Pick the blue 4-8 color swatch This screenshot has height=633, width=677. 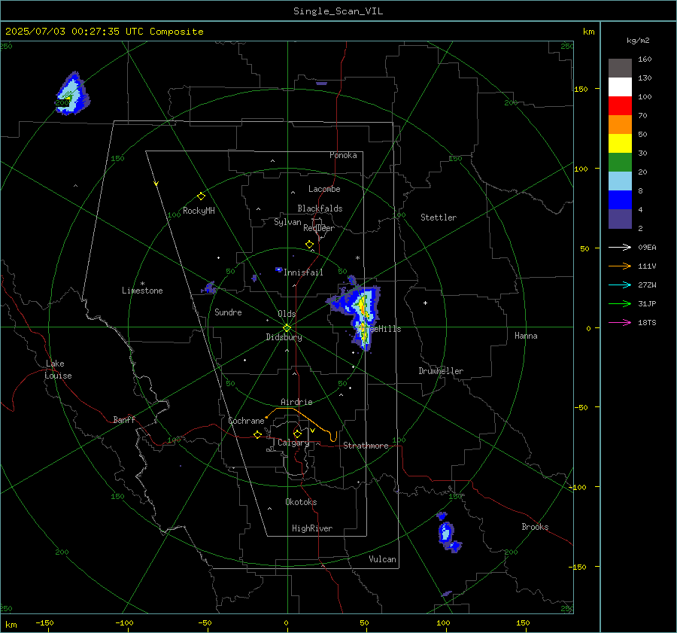620,199
